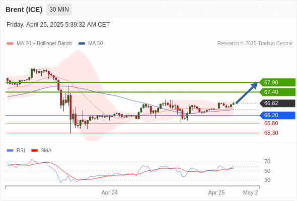The image size is (297, 201).
Task: Click the May 2 date axis label
Action: point(250,192)
